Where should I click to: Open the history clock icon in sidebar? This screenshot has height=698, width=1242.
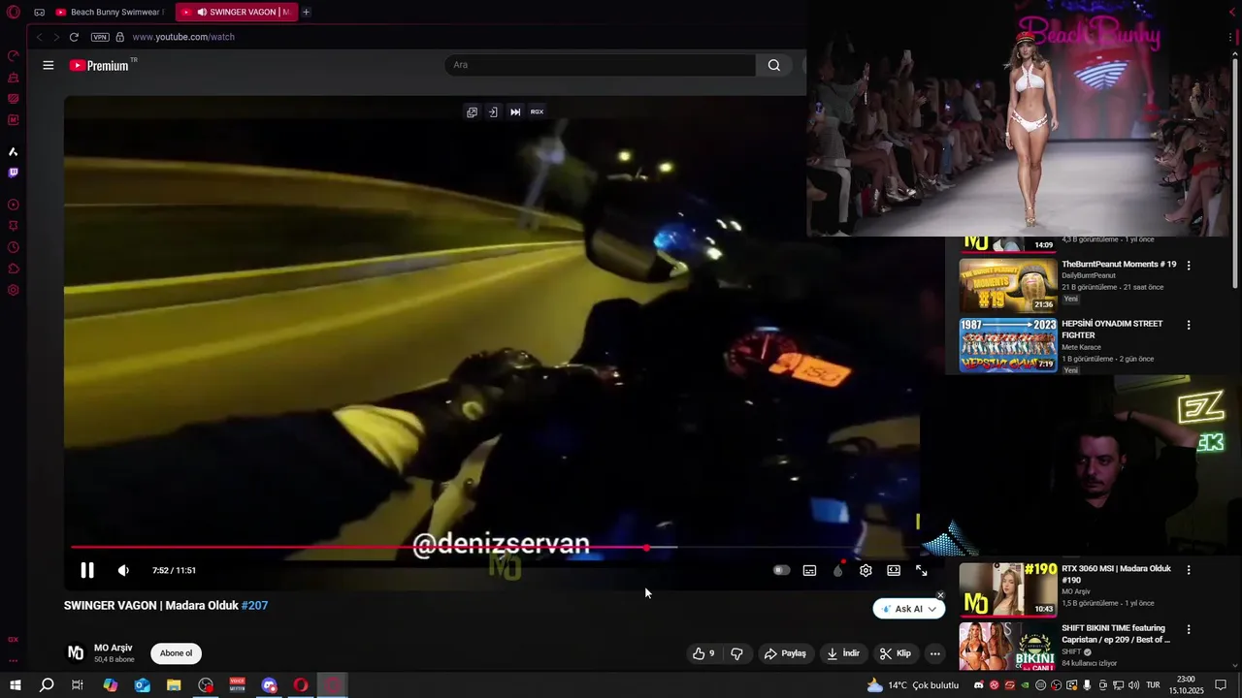pos(14,247)
